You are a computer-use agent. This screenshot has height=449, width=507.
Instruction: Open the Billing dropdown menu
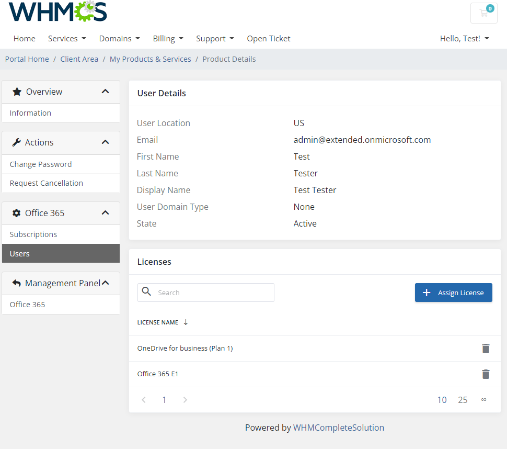[168, 39]
